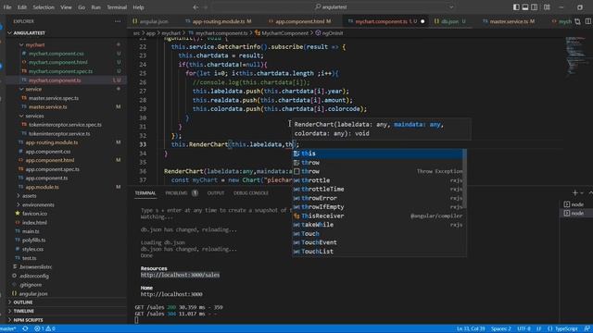Select mychart.component.ts in explorer
The width and height of the screenshot is (593, 333).
(x=55, y=80)
